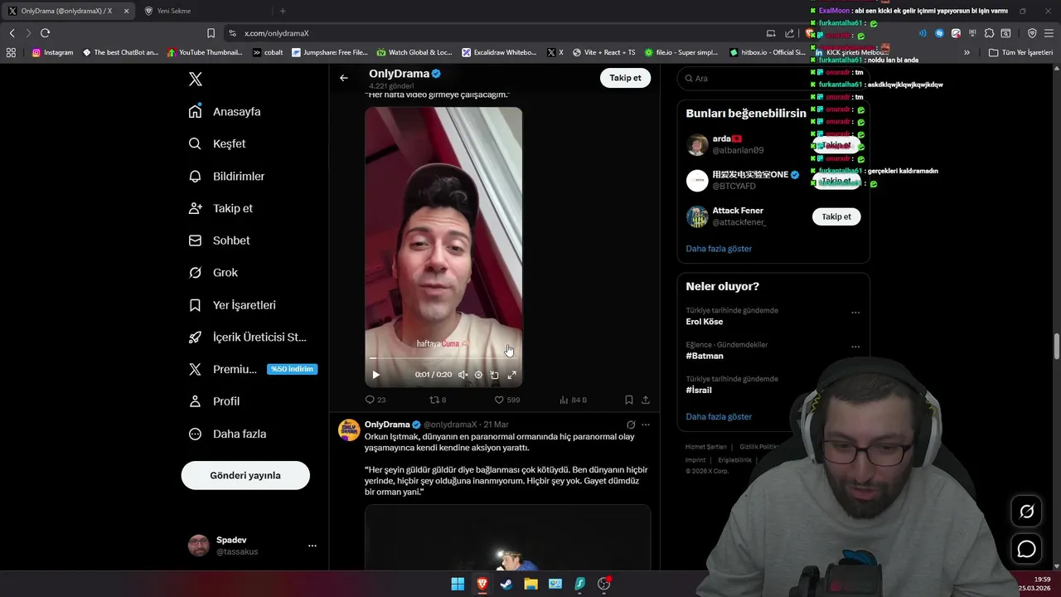Open Grok from sidebar

[213, 272]
